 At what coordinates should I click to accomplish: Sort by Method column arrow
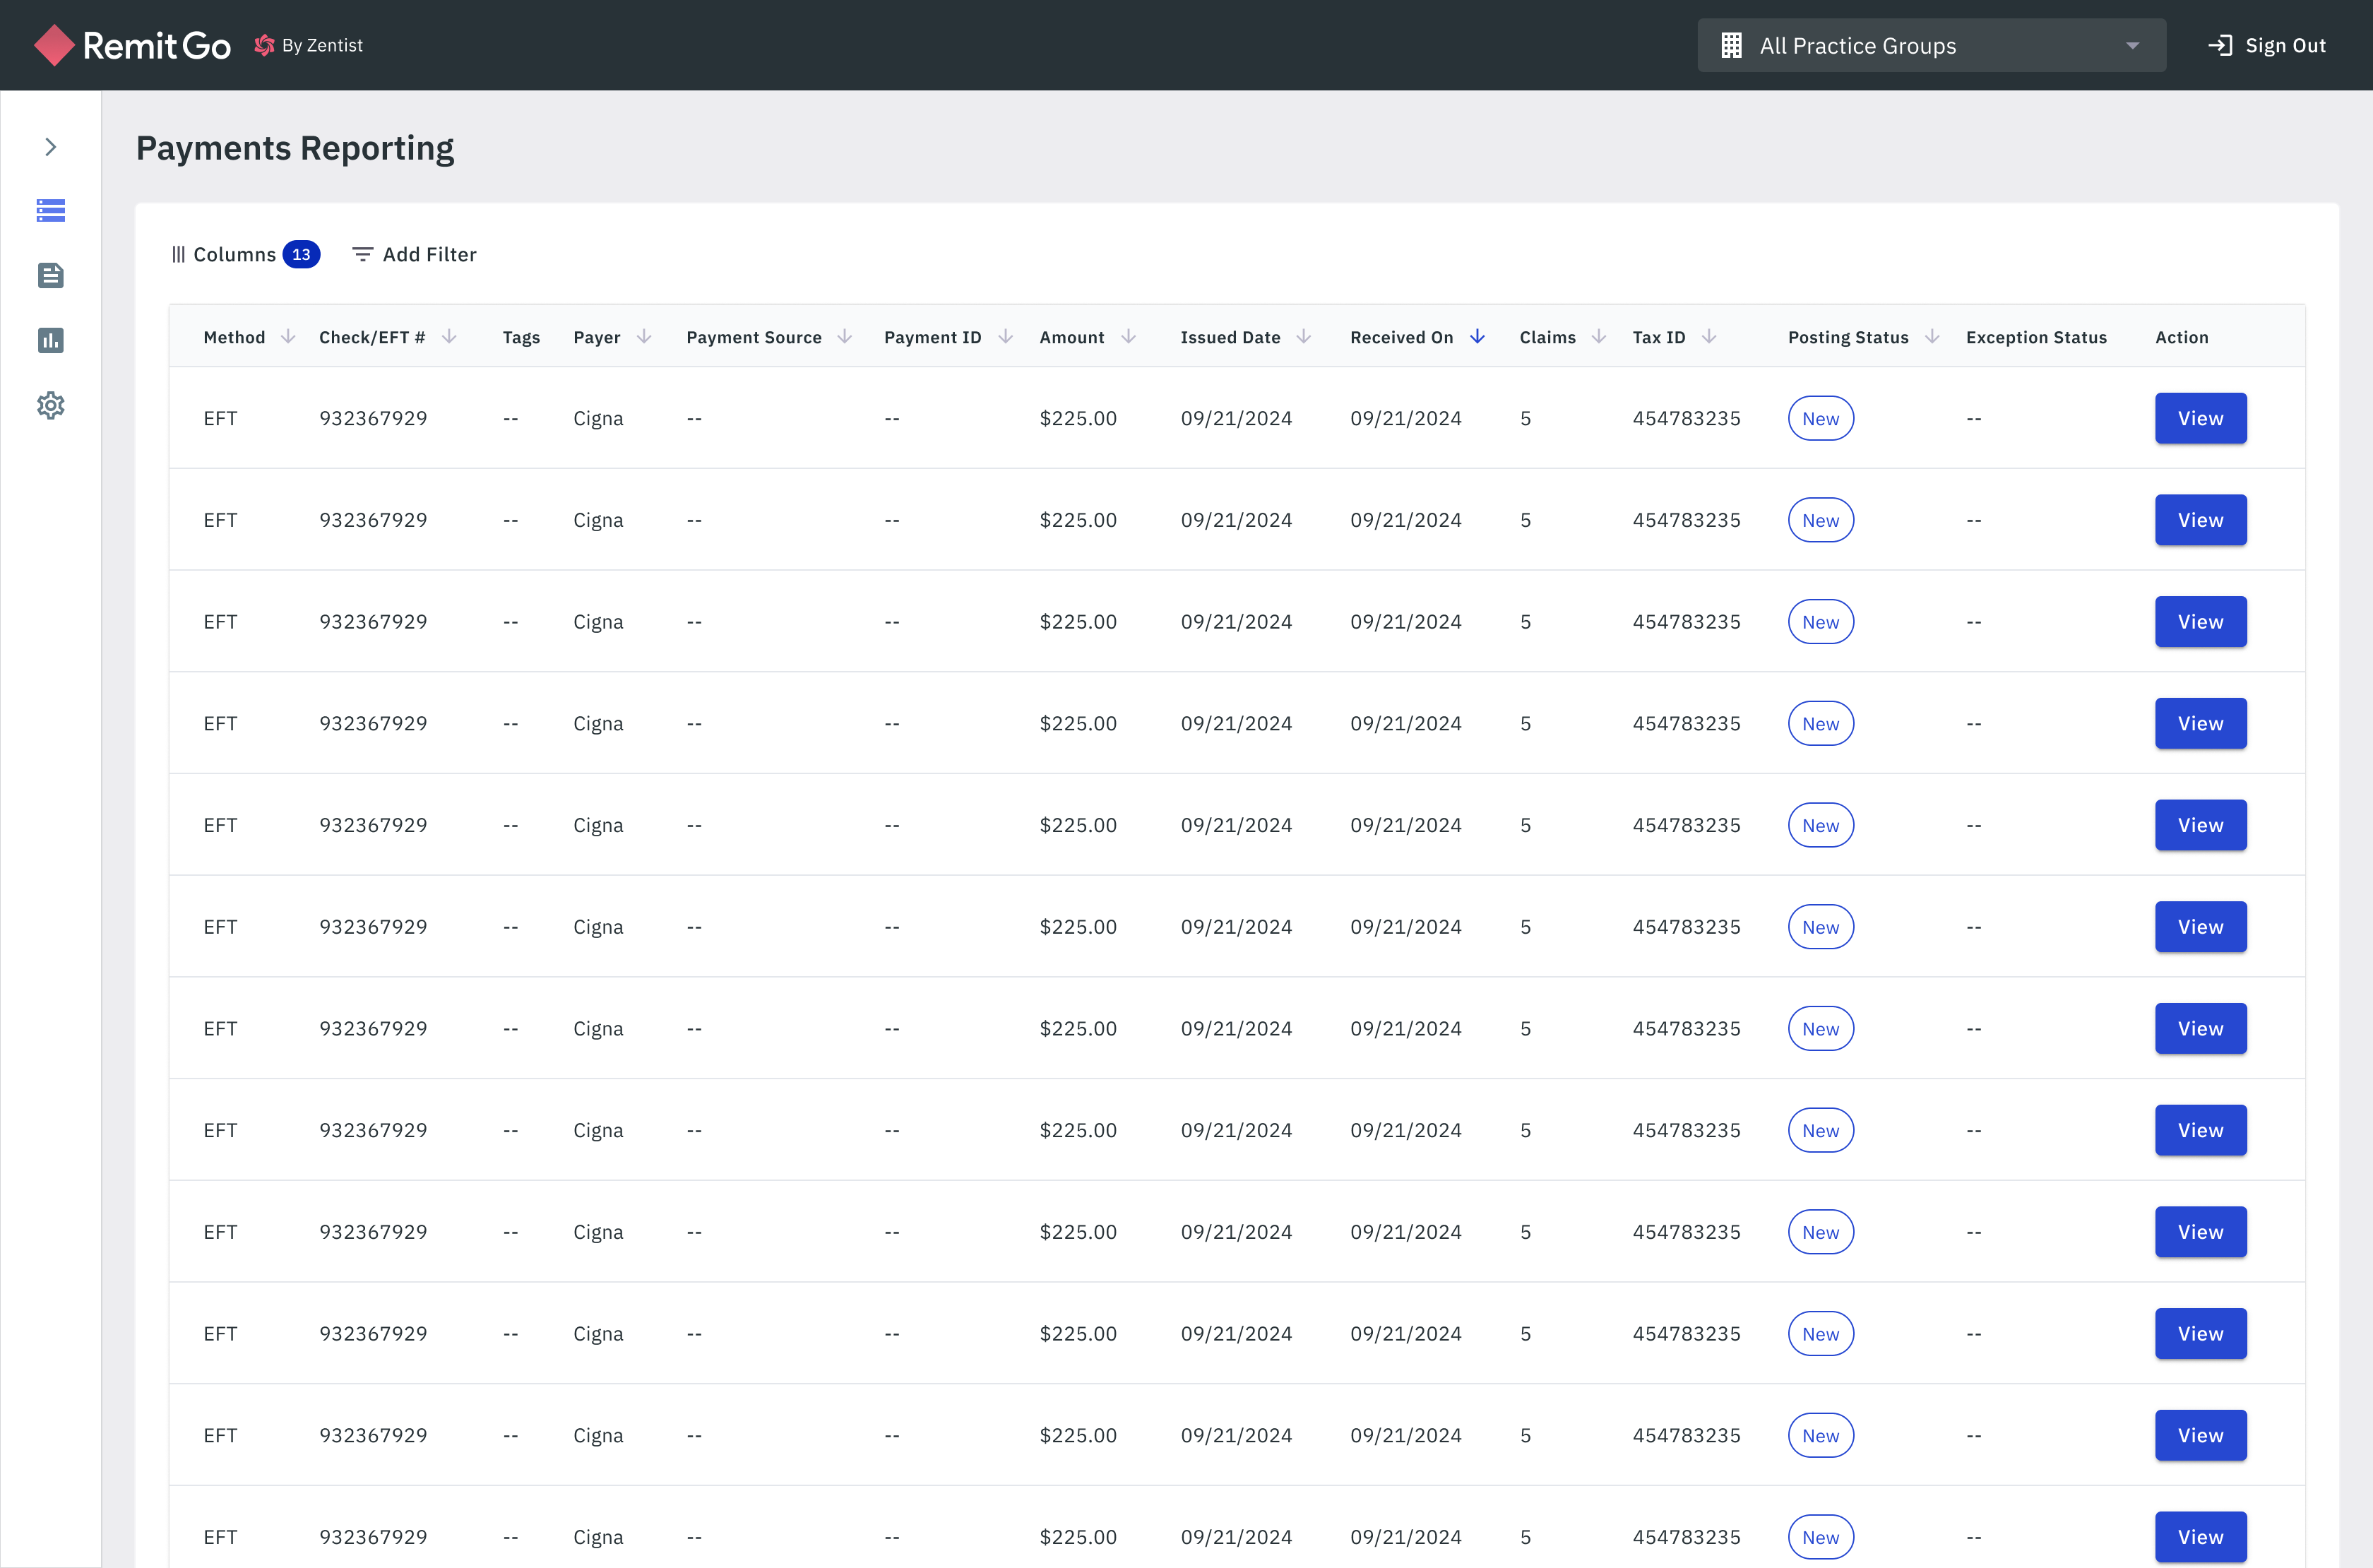click(x=288, y=337)
